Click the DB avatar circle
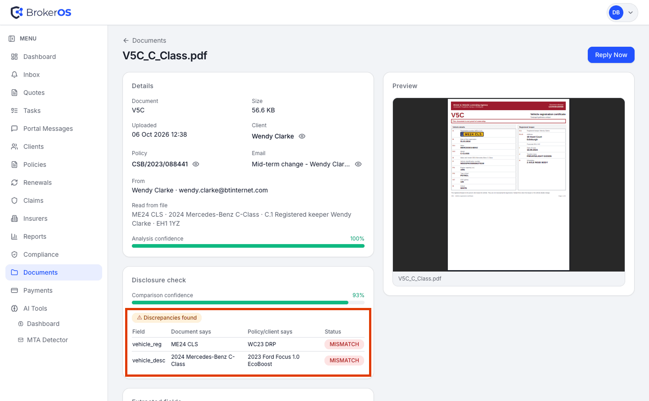 click(616, 13)
